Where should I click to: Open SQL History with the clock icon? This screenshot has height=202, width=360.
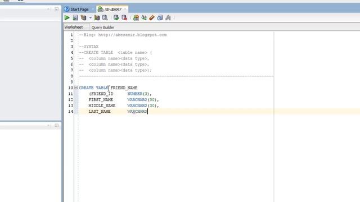[160, 17]
